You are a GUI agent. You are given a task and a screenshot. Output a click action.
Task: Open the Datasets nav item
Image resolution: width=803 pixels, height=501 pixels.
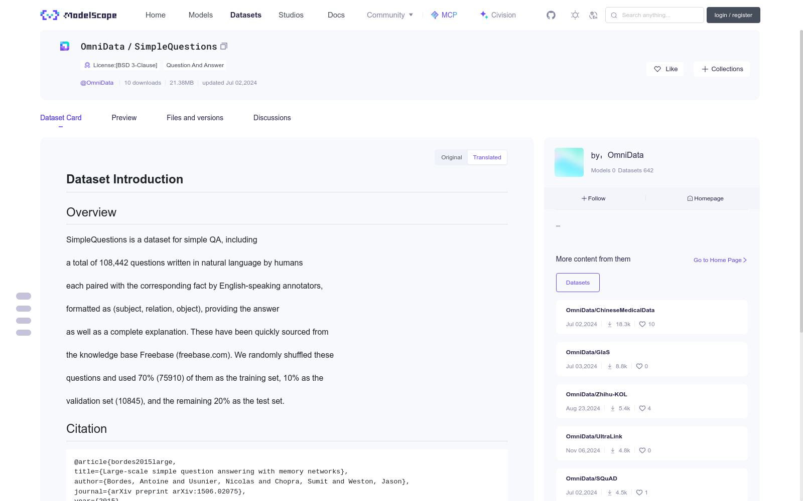(246, 15)
